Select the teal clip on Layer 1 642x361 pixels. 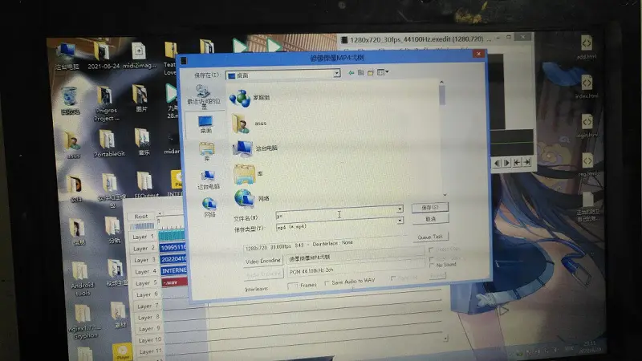(171, 235)
